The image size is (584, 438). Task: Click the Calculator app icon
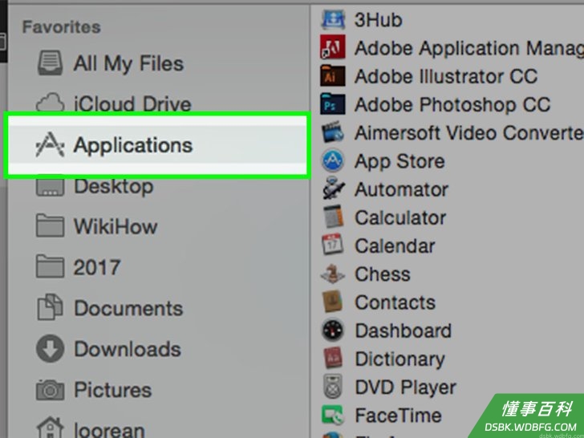click(333, 217)
